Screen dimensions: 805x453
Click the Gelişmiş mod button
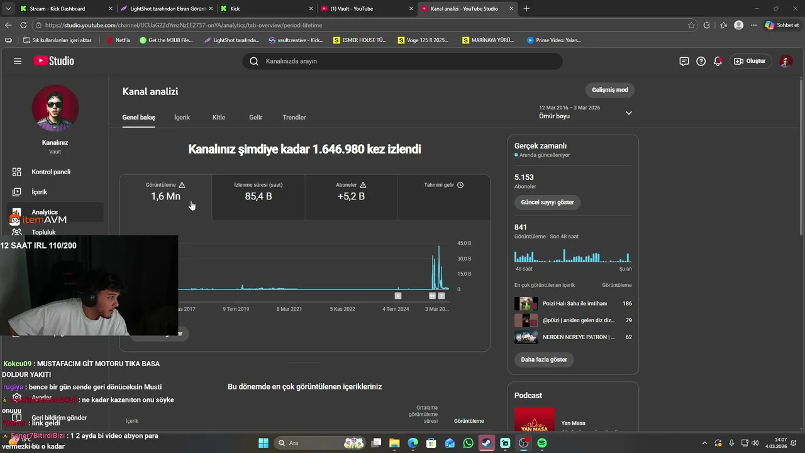click(609, 90)
